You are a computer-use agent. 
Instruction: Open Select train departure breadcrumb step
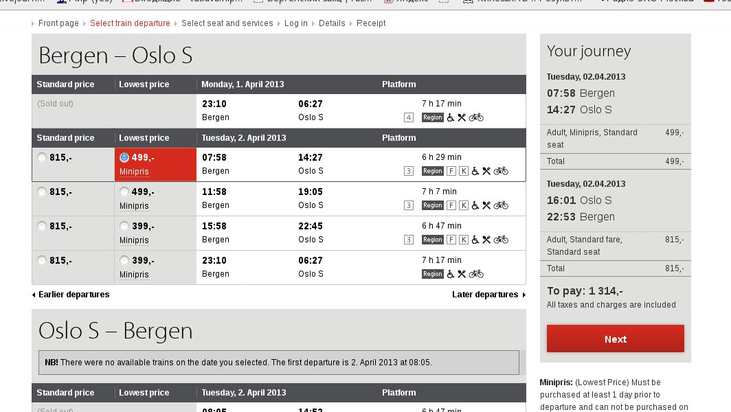pyautogui.click(x=130, y=23)
